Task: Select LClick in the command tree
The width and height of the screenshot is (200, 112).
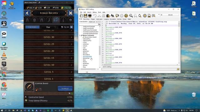Action: point(85,42)
